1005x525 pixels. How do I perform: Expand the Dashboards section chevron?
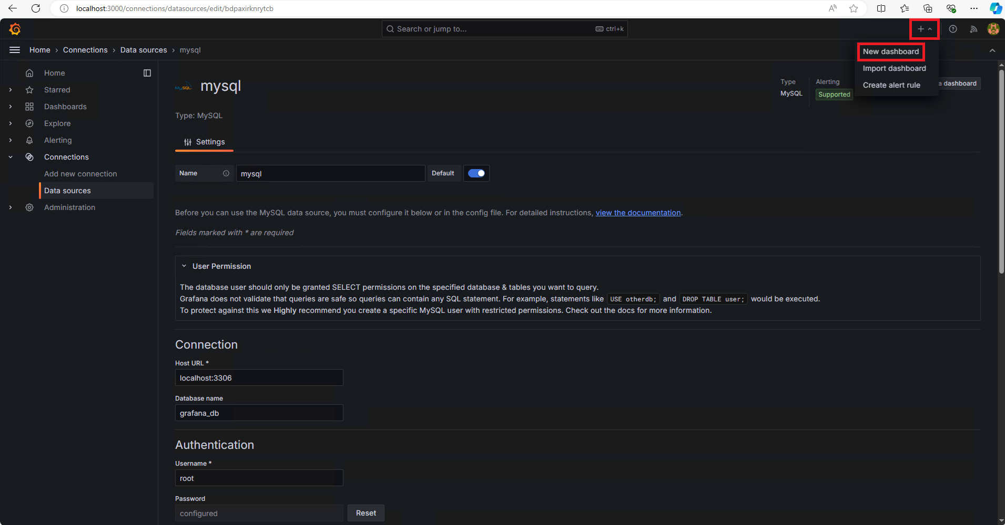(x=11, y=107)
